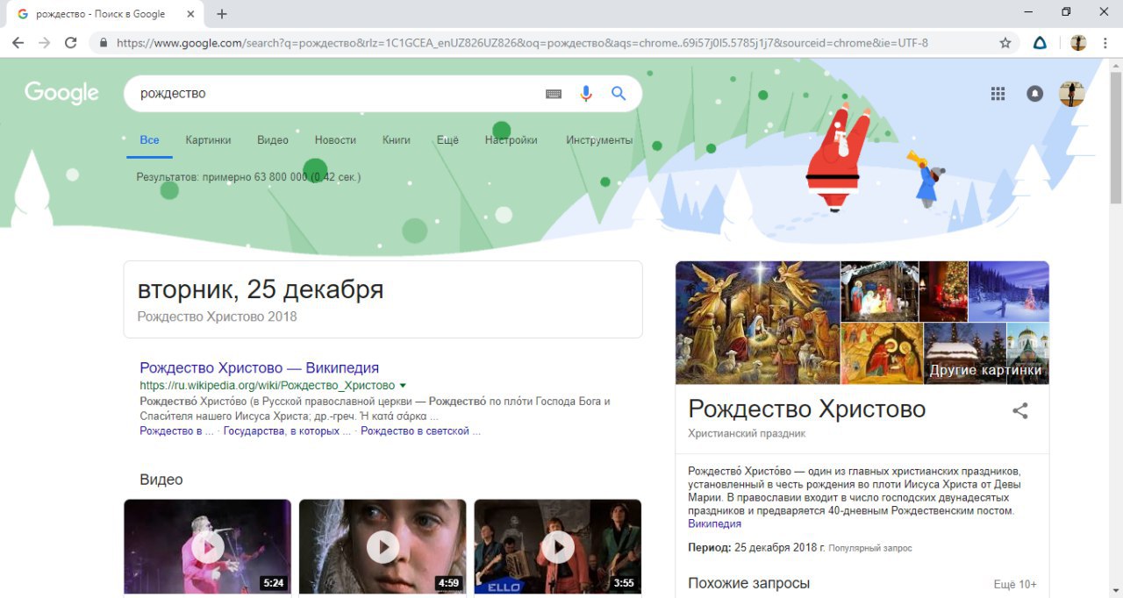This screenshot has width=1123, height=598.
Task: Open the Google Drive extension icon
Action: [x=1040, y=42]
